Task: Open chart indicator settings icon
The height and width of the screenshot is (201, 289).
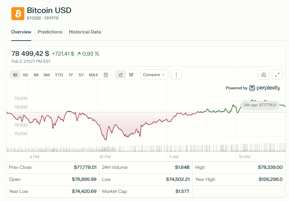Action: (131, 75)
